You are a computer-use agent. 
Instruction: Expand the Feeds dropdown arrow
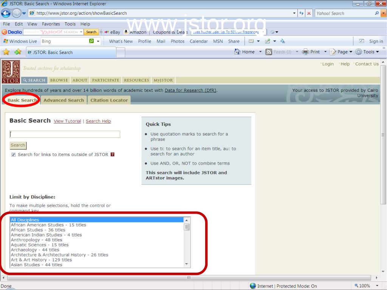(x=297, y=52)
